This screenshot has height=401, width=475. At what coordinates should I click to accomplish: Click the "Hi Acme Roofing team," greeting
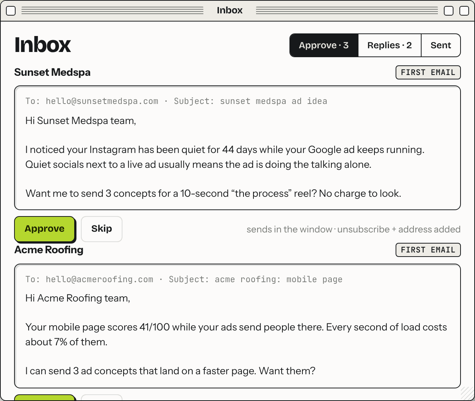click(78, 298)
